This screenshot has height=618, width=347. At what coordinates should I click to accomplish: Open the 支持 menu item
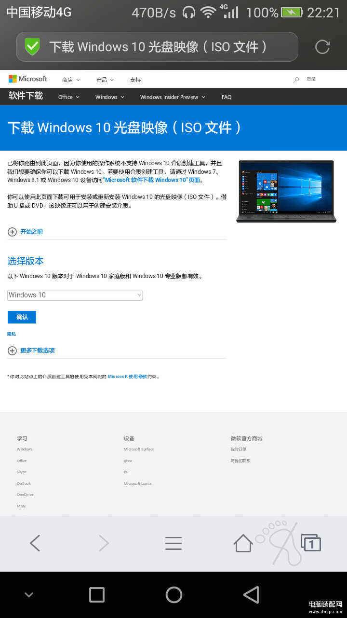click(135, 80)
